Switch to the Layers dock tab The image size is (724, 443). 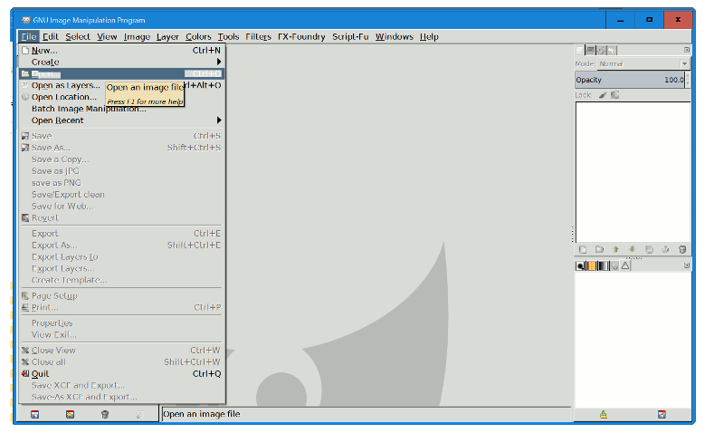[x=580, y=50]
